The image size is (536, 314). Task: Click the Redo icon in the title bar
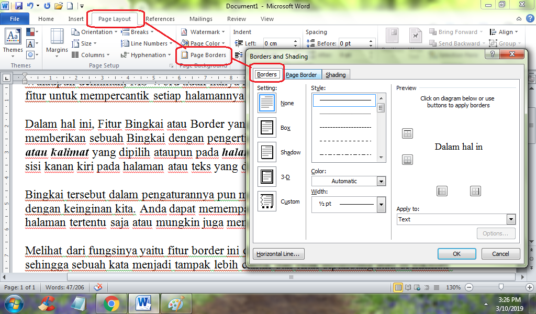pos(47,5)
